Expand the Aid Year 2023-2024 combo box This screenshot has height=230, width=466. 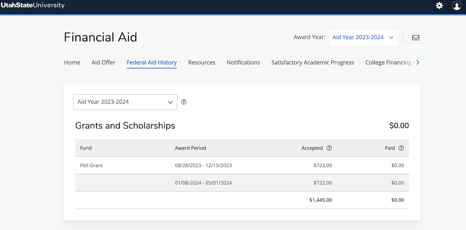[125, 102]
